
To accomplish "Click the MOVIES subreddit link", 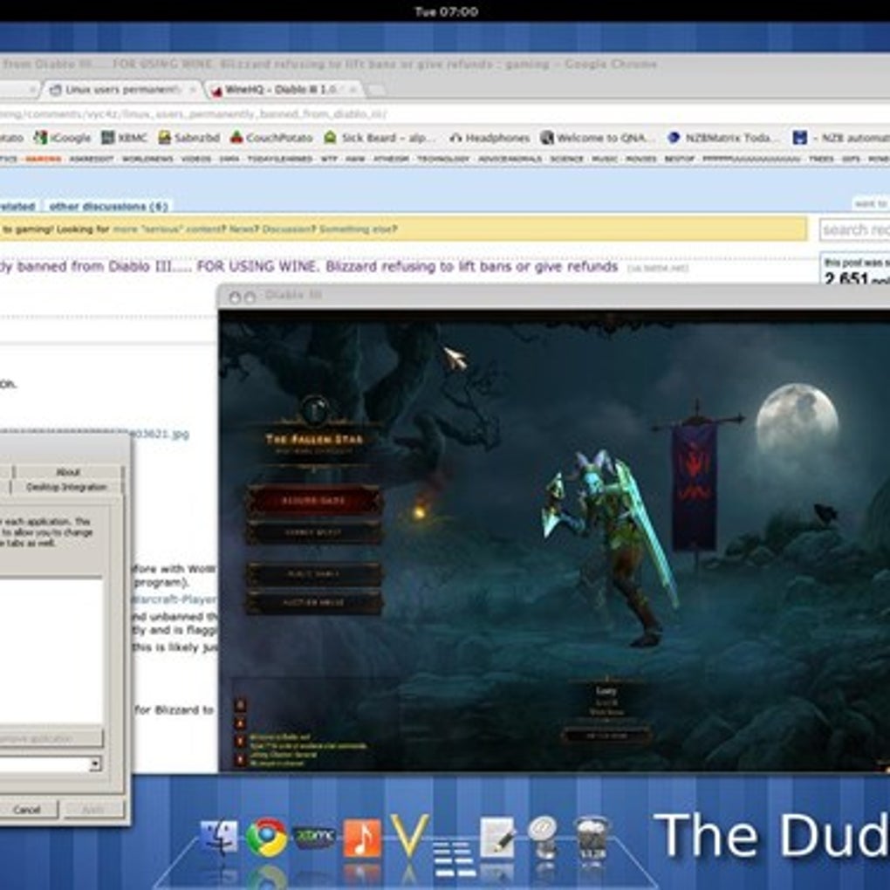I will pos(640,159).
